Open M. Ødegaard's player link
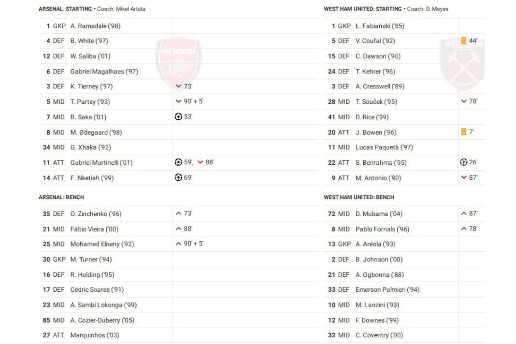The height and width of the screenshot is (344, 516). pos(89,132)
